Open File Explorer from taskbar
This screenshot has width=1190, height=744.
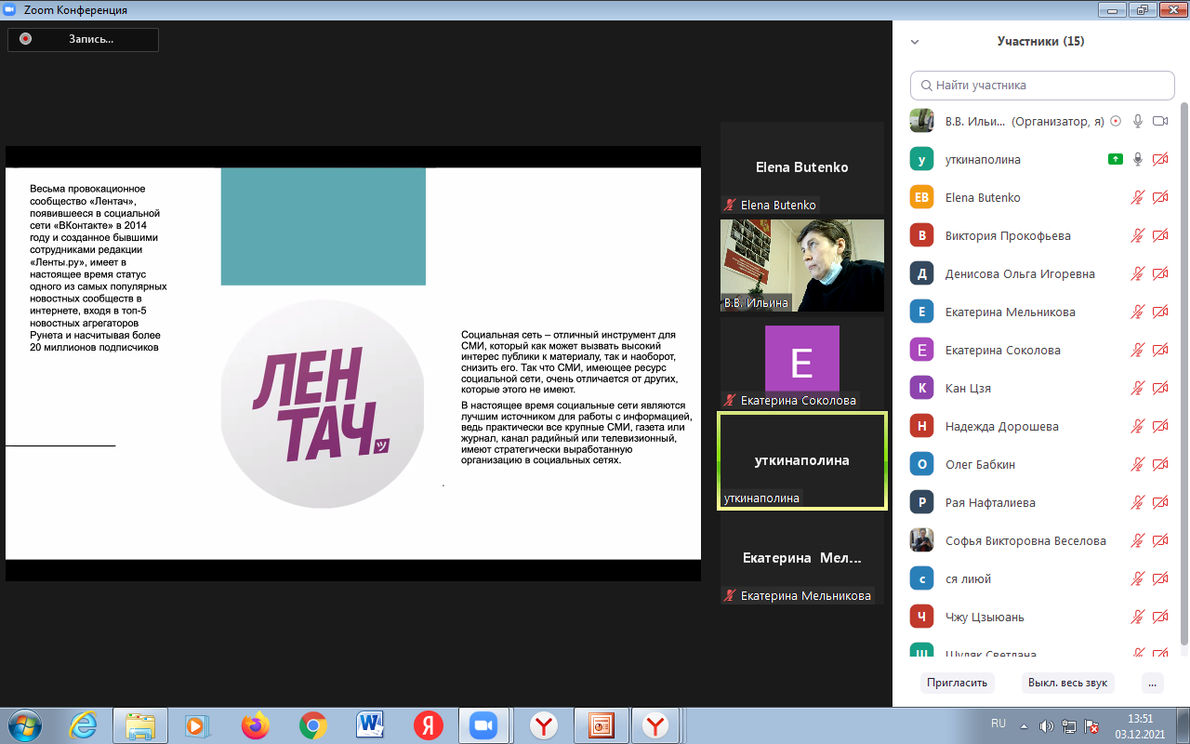[x=140, y=724]
